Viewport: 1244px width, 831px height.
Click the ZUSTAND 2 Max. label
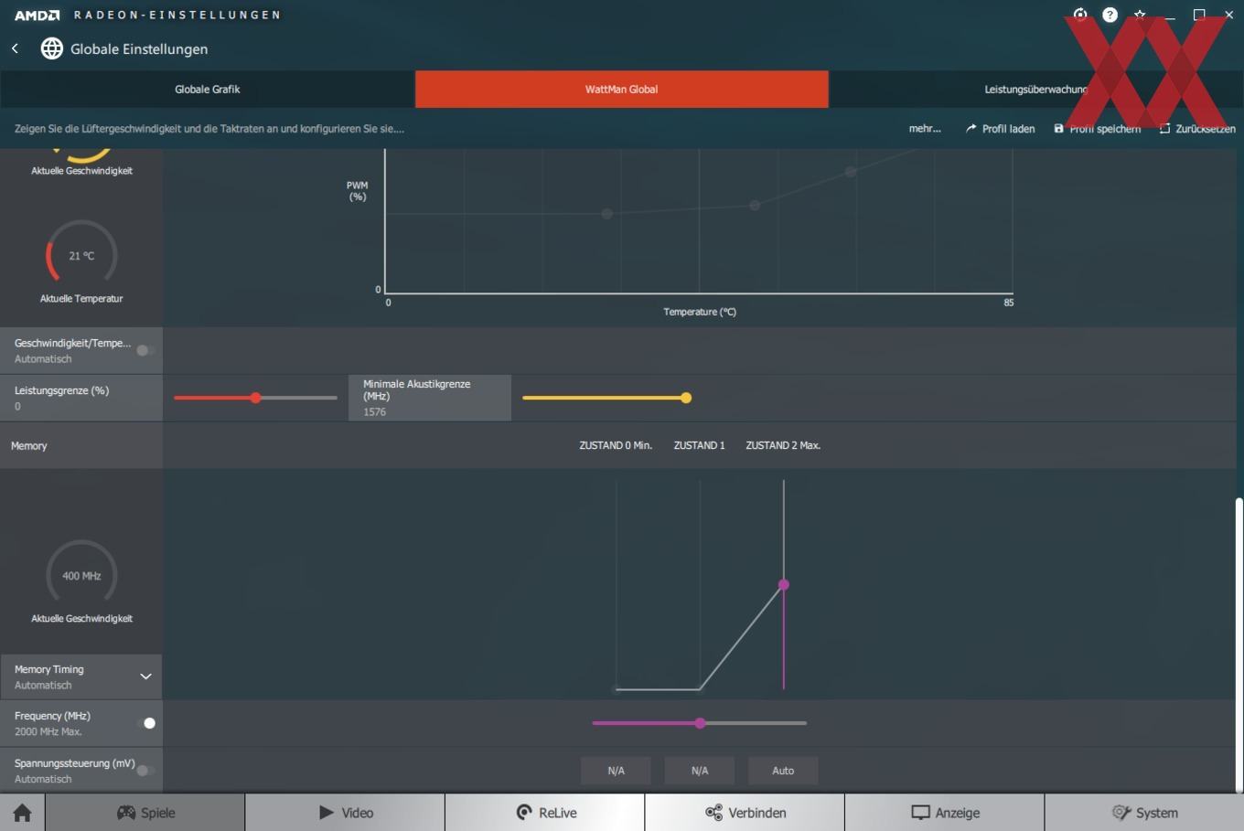(x=783, y=445)
